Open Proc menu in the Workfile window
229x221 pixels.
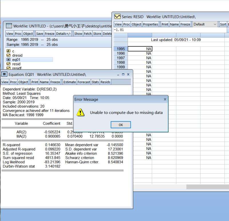[18, 33]
